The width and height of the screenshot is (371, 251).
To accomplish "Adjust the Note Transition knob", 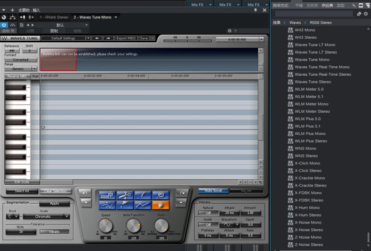I will coord(134,226).
